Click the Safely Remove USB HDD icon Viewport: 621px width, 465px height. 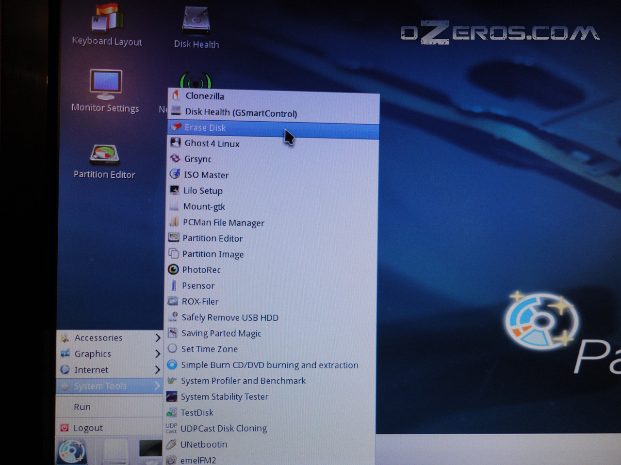pyautogui.click(x=173, y=316)
